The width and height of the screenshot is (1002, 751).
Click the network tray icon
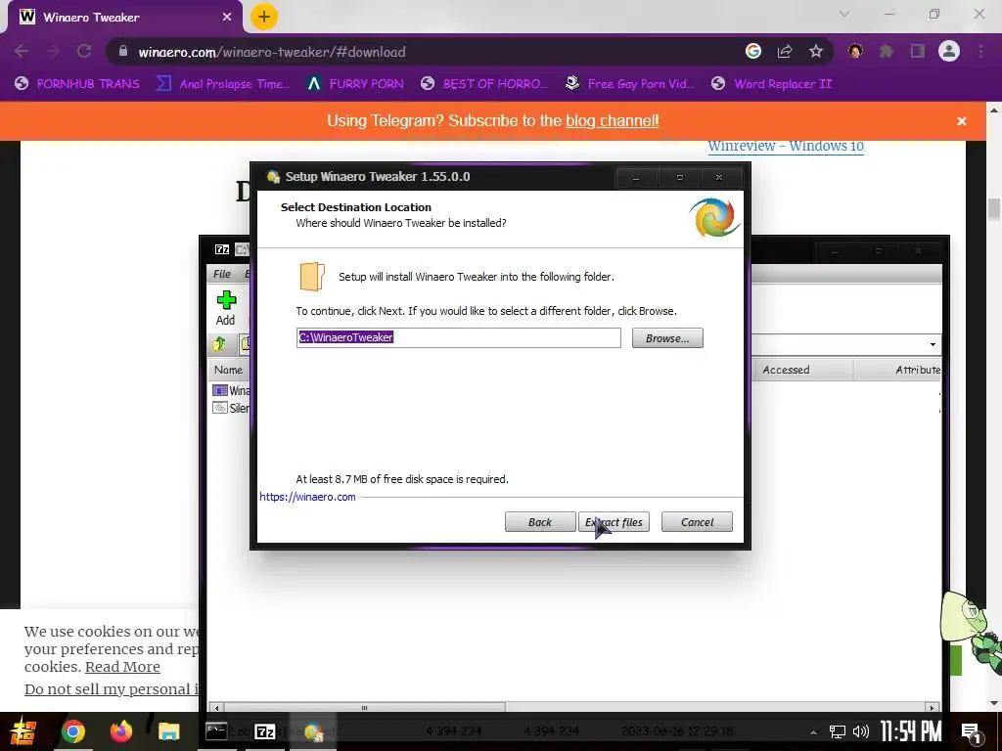[838, 731]
